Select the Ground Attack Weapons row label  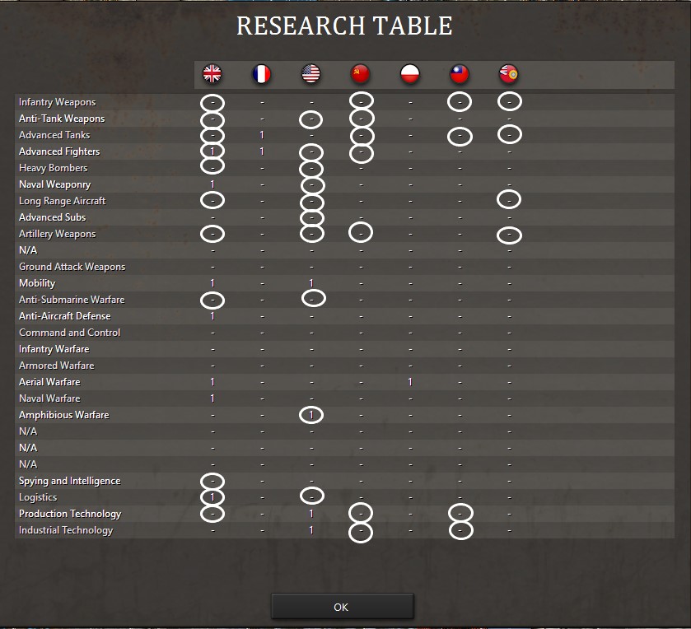72,267
